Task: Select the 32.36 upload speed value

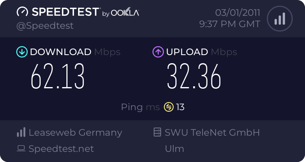Action: [194, 76]
